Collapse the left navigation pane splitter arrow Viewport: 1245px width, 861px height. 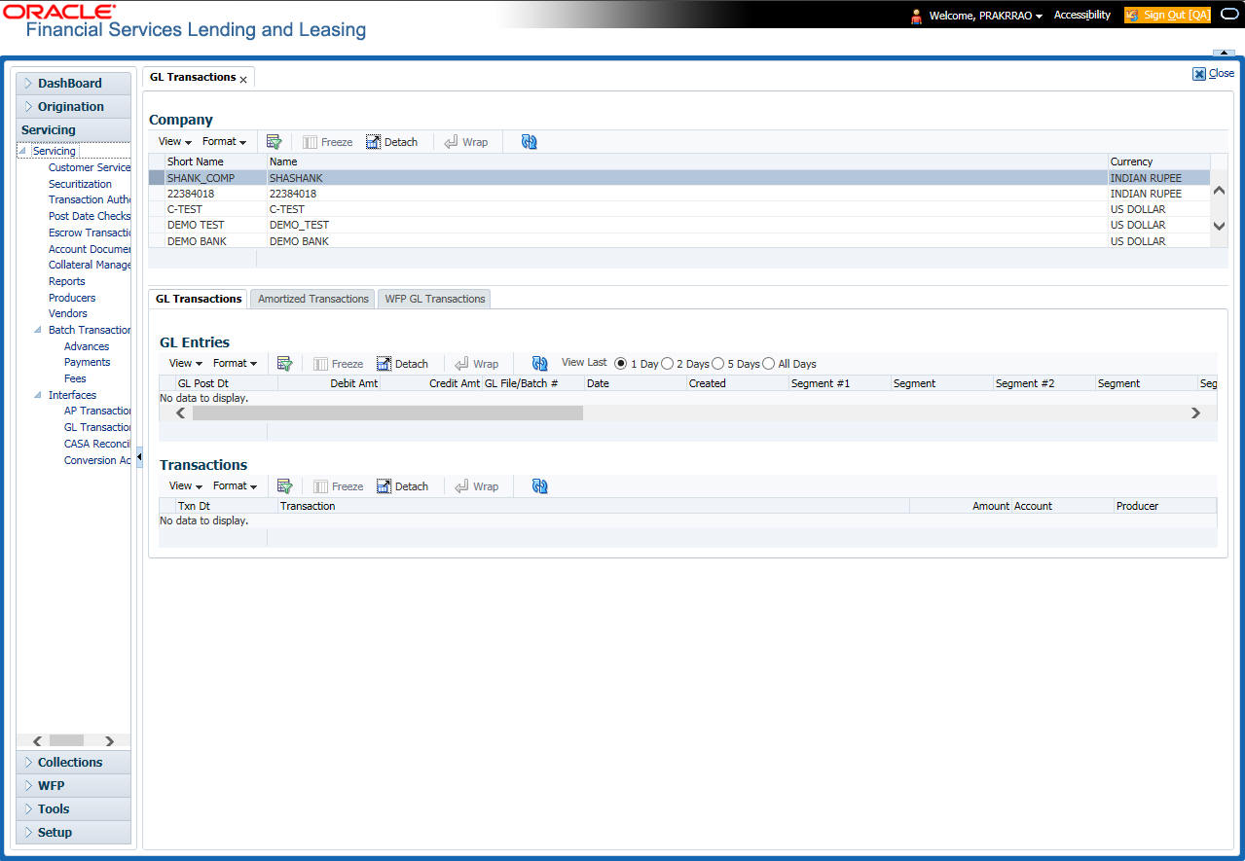tap(138, 456)
